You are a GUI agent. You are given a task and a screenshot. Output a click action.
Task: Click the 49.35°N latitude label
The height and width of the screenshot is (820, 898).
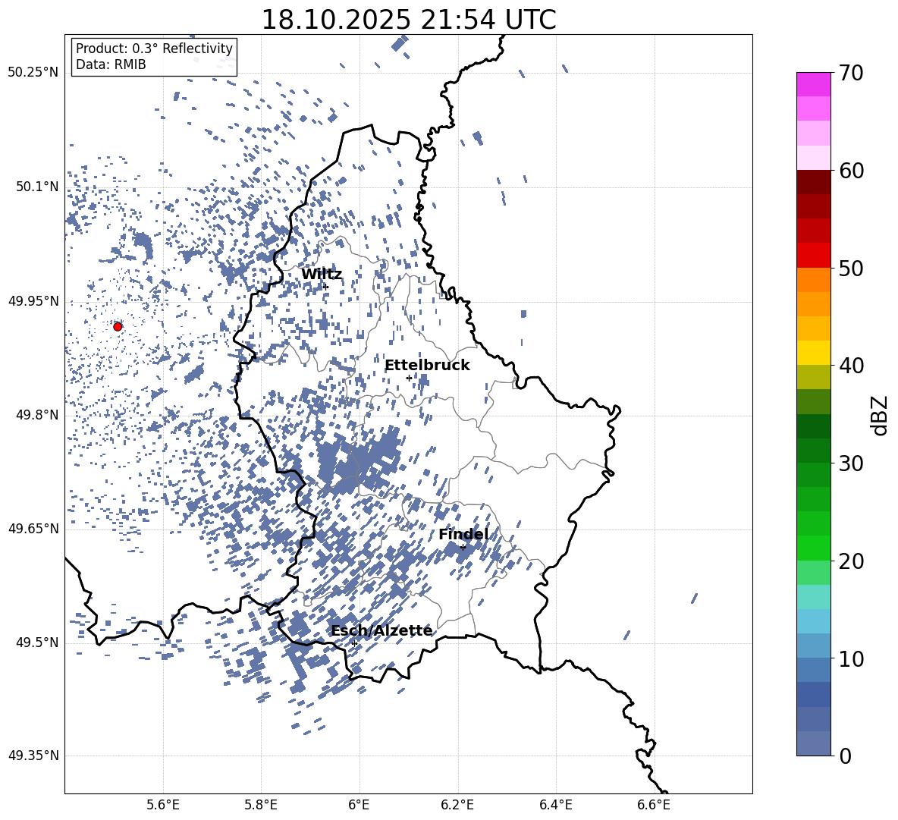pos(33,756)
